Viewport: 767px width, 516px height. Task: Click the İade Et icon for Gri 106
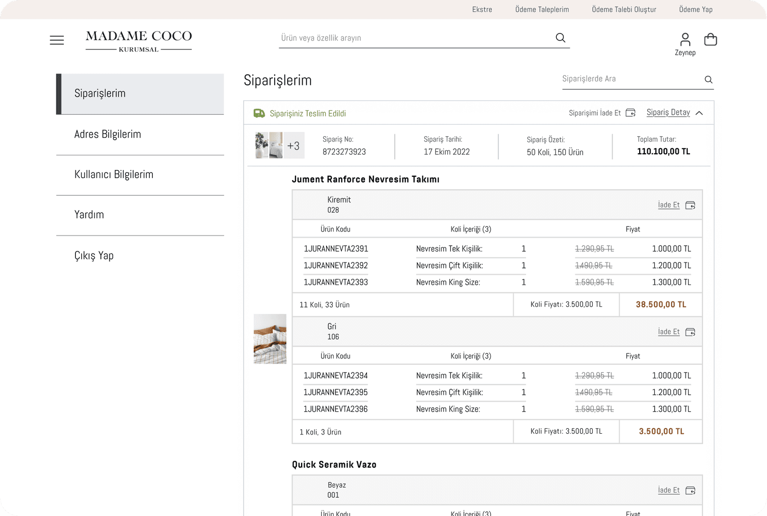tap(690, 331)
